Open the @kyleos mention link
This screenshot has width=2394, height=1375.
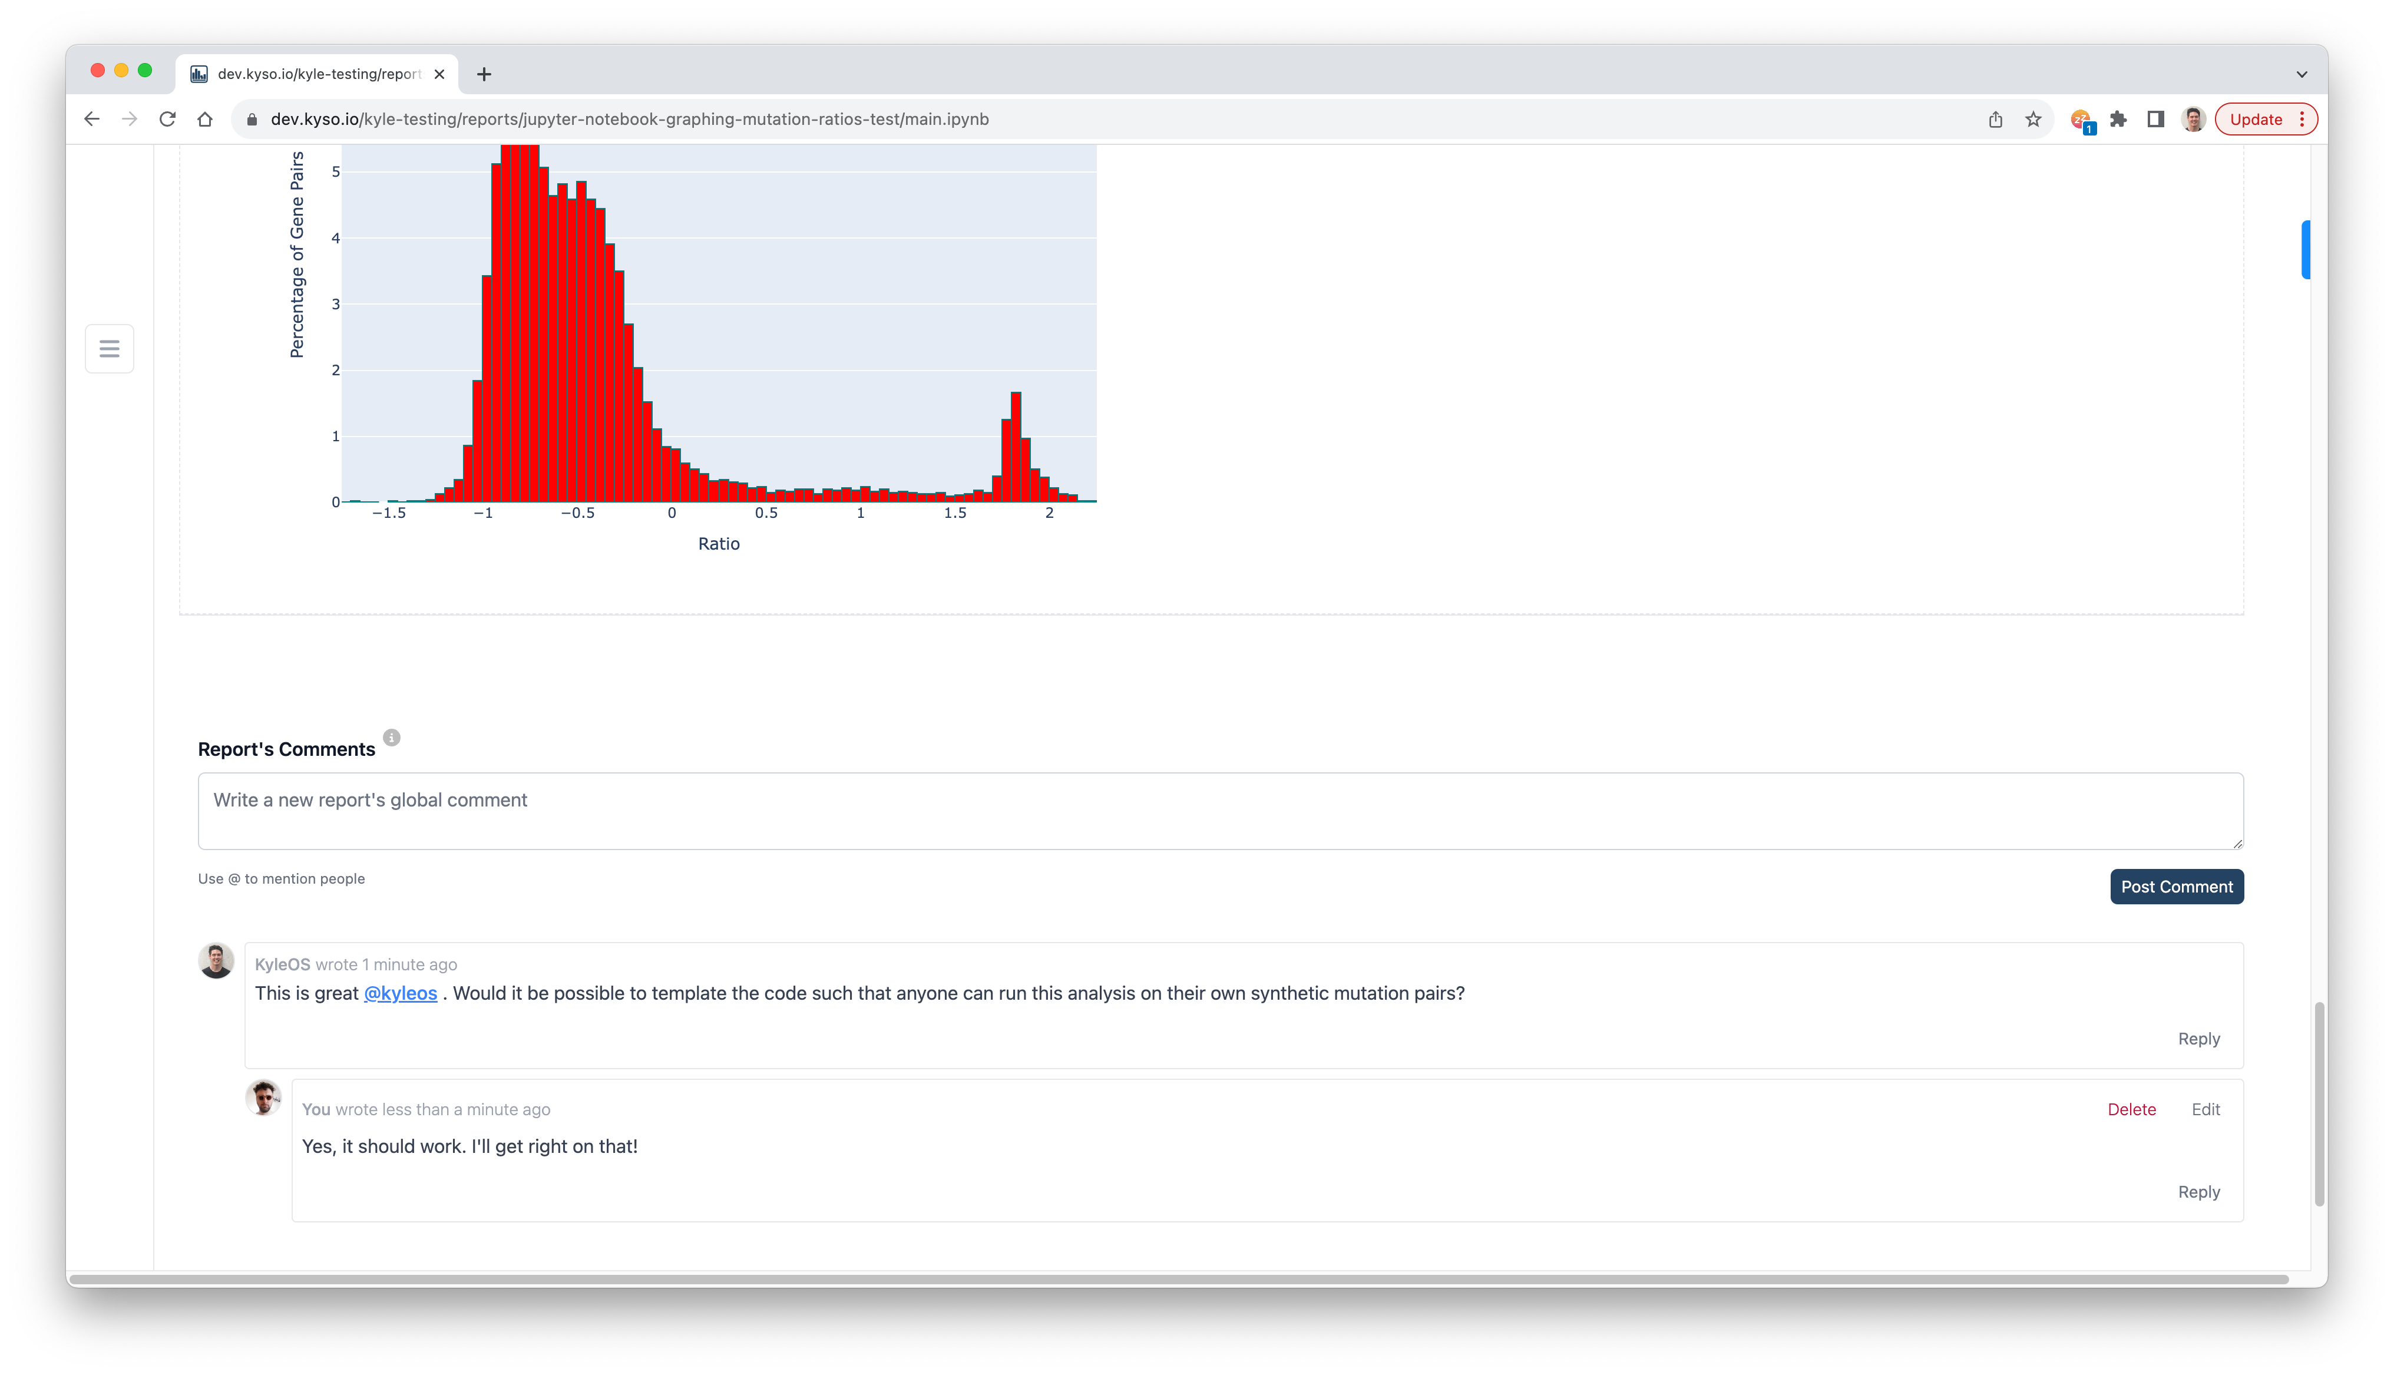pyautogui.click(x=400, y=993)
